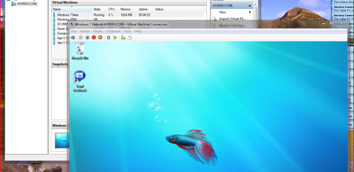Sort by the CPU column header
Image resolution: width=354 pixels, height=172 pixels.
click(x=112, y=9)
